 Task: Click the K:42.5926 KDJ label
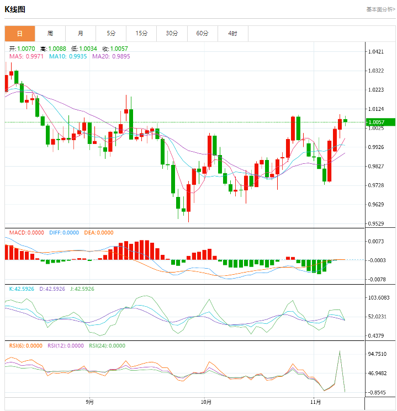[22, 289]
